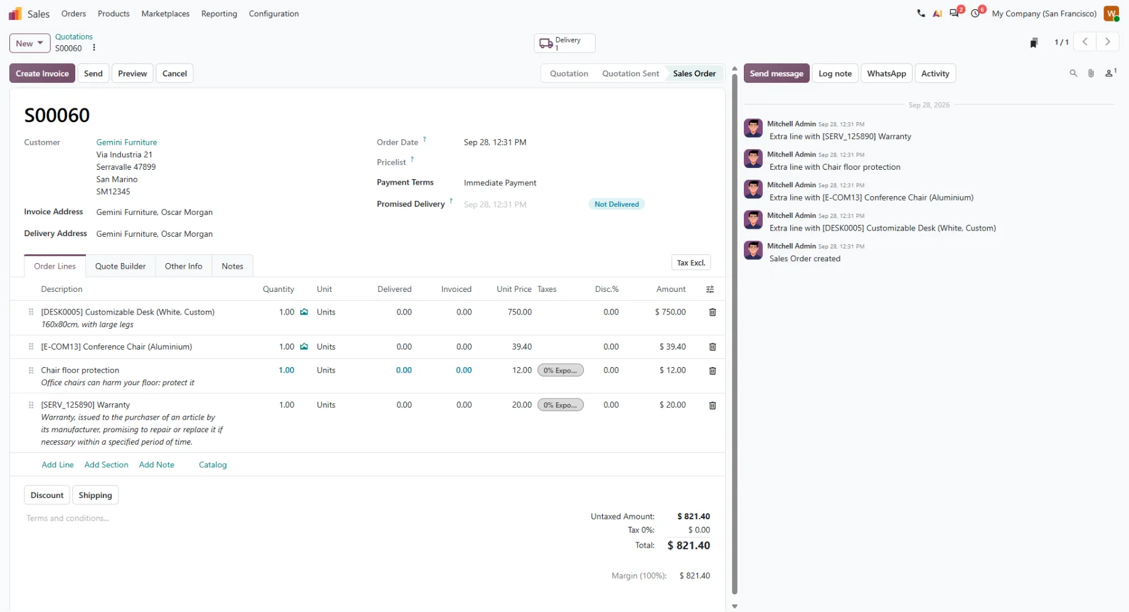
Task: Show the followers icon in chatter
Action: [1110, 73]
